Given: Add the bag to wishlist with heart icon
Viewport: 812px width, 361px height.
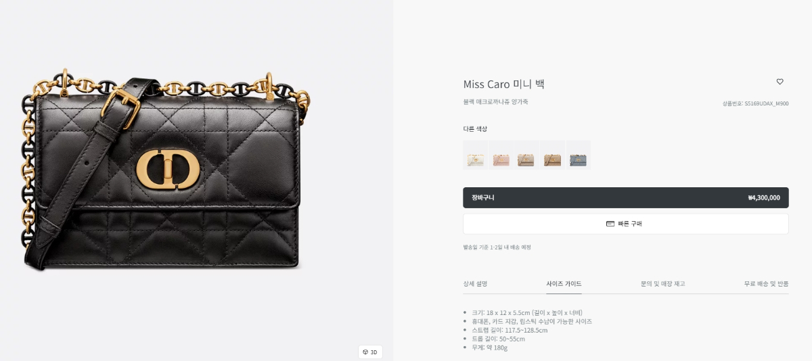Looking at the screenshot, I should click(x=780, y=82).
